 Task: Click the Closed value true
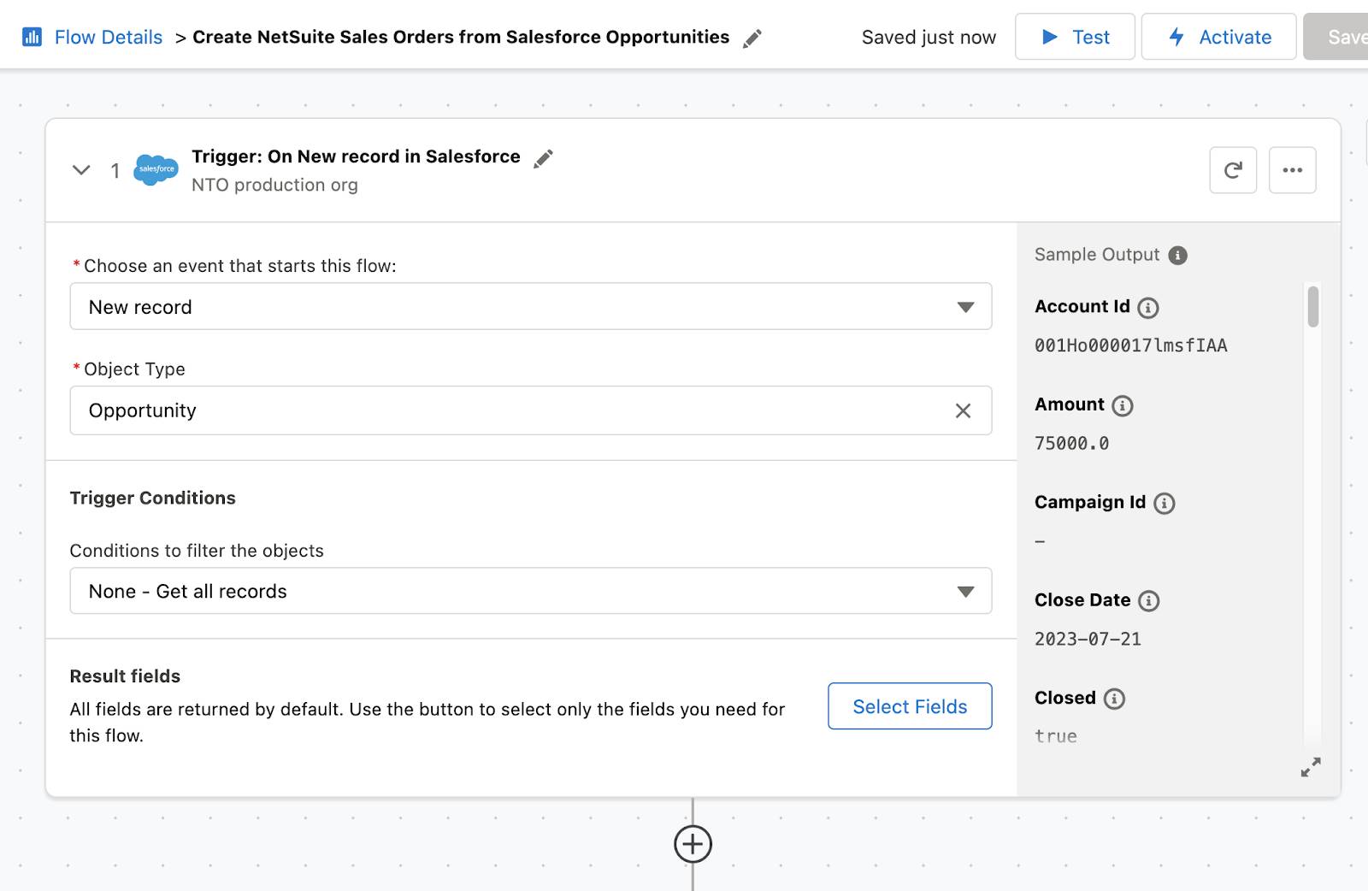pos(1056,736)
